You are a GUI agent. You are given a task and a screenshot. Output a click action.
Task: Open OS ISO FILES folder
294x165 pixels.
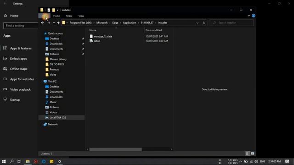[57, 64]
